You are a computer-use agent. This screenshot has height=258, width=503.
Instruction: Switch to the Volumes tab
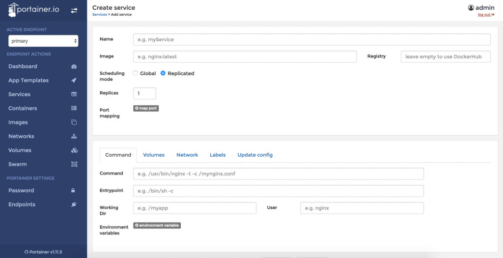tap(154, 155)
